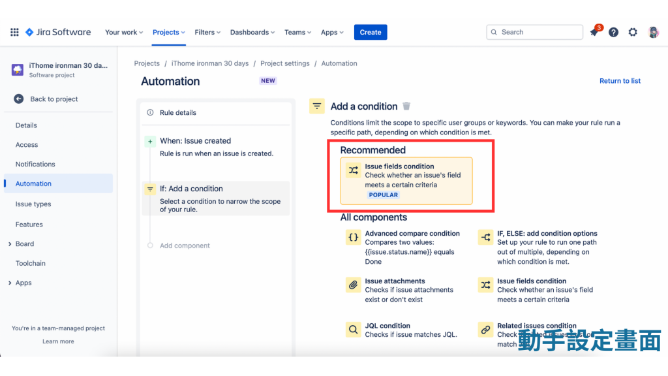This screenshot has height=376, width=668.
Task: Open the user profile avatar
Action: tap(653, 32)
